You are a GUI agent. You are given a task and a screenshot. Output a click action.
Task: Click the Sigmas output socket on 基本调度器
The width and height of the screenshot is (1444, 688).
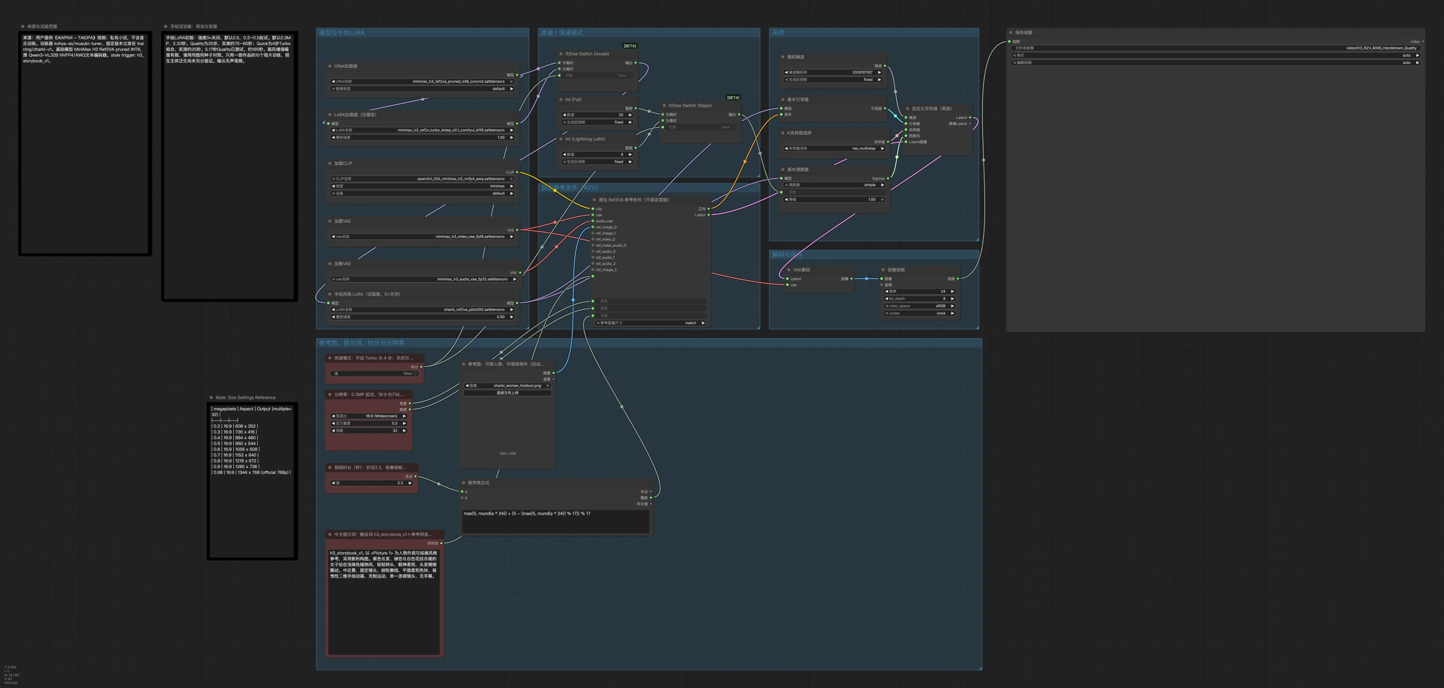pos(888,179)
